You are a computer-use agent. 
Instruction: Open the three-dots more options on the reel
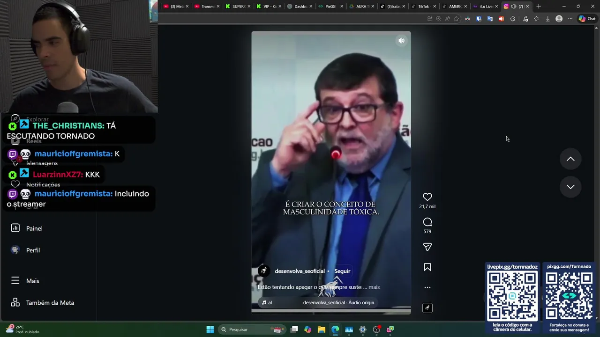pyautogui.click(x=427, y=287)
